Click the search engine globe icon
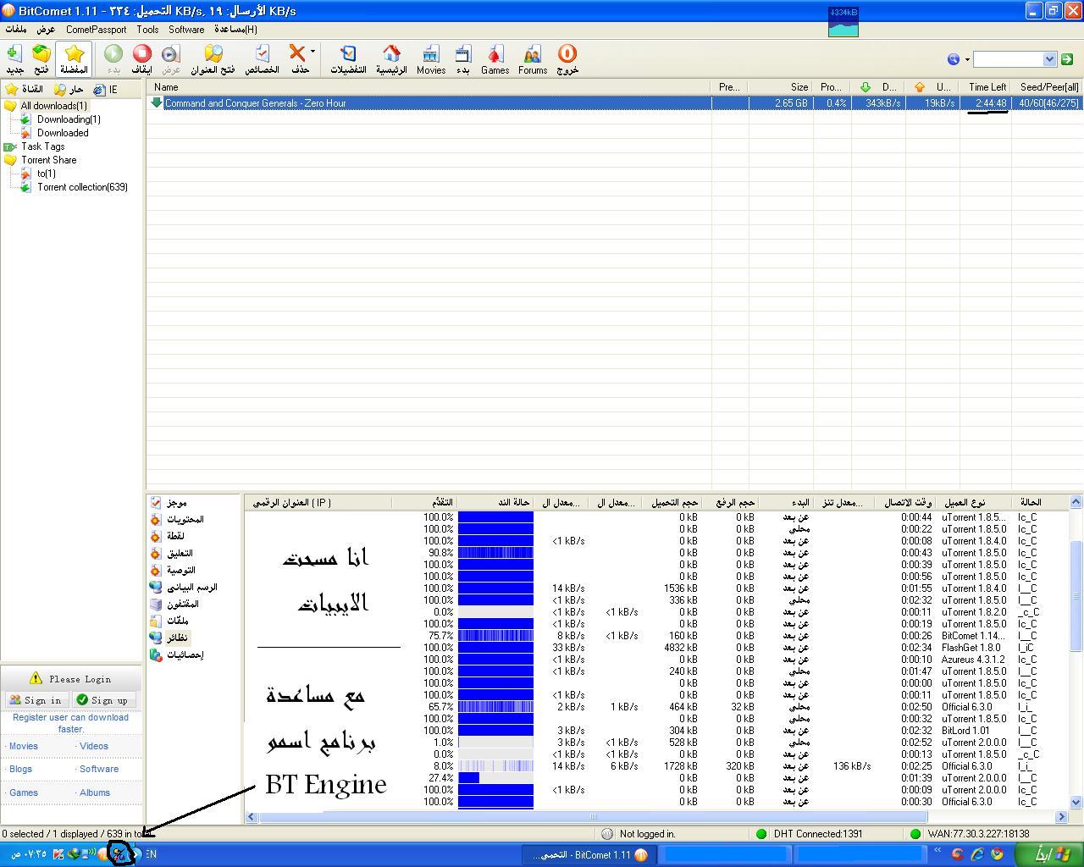Viewport: 1084px width, 867px height. [x=954, y=59]
